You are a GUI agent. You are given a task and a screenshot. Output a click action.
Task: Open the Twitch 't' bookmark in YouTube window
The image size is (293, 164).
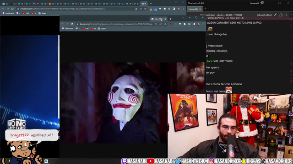pyautogui.click(x=18, y=13)
